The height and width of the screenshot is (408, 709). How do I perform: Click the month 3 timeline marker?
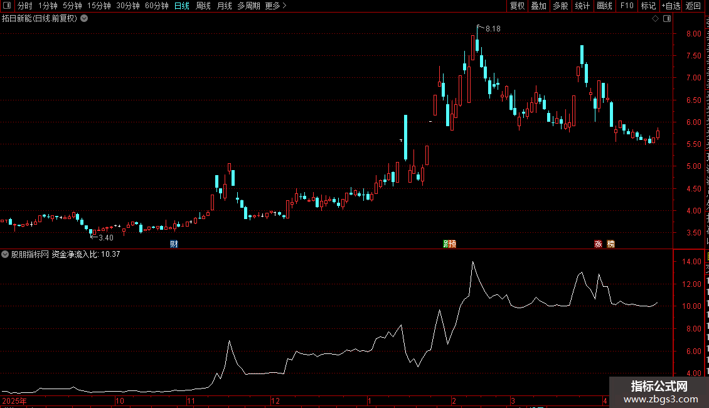tap(513, 400)
